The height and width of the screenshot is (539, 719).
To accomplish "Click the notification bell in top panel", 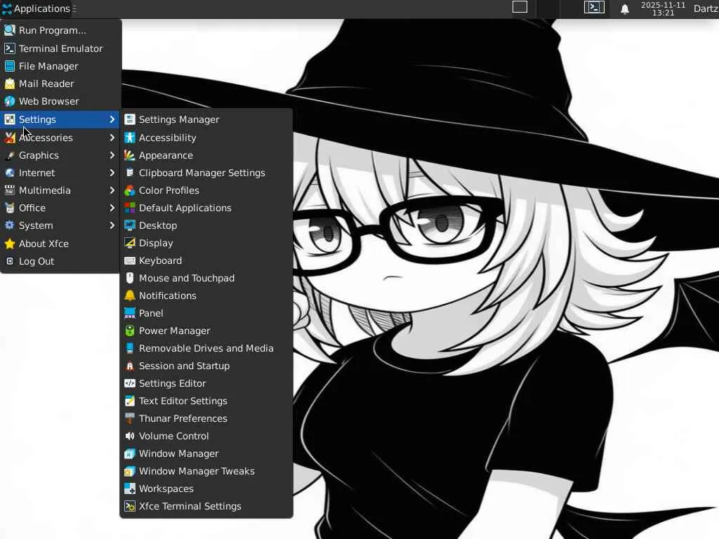I will point(624,8).
